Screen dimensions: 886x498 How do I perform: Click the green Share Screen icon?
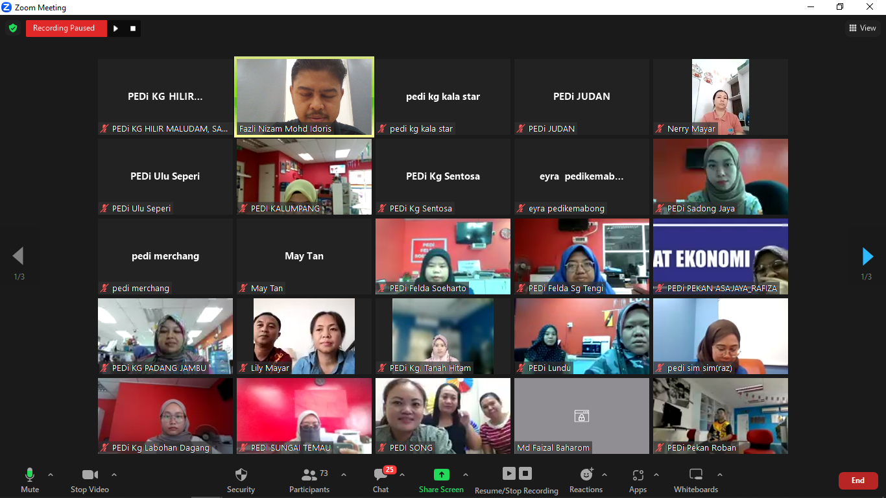pyautogui.click(x=441, y=475)
